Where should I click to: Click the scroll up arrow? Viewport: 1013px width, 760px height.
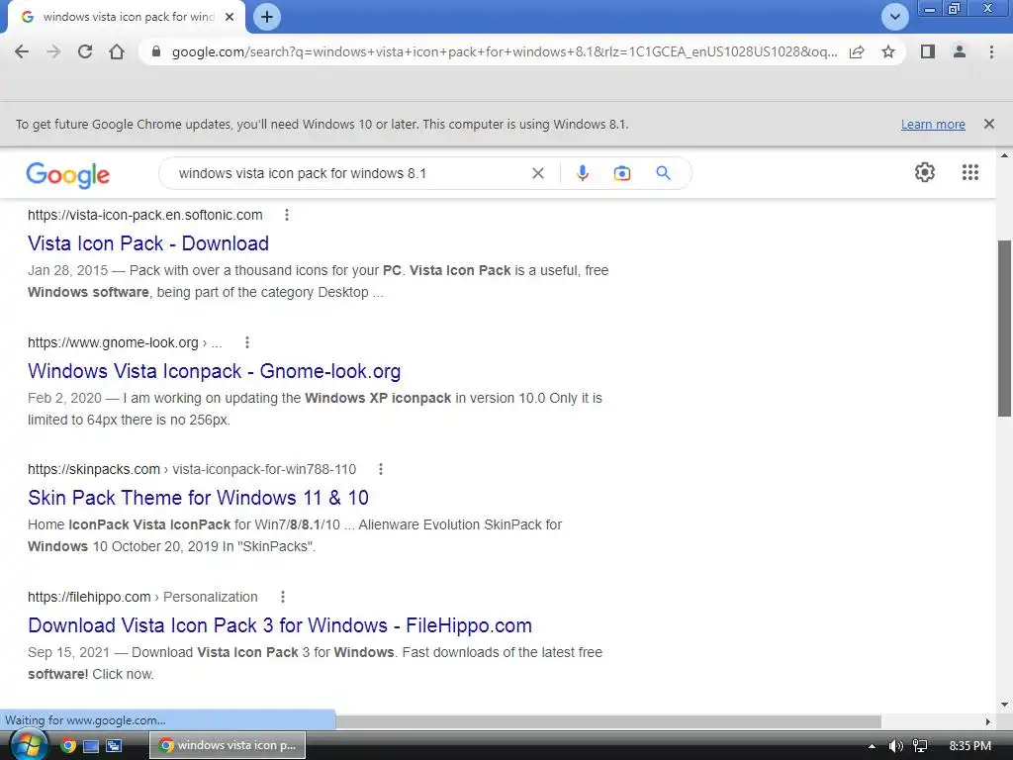(1004, 155)
